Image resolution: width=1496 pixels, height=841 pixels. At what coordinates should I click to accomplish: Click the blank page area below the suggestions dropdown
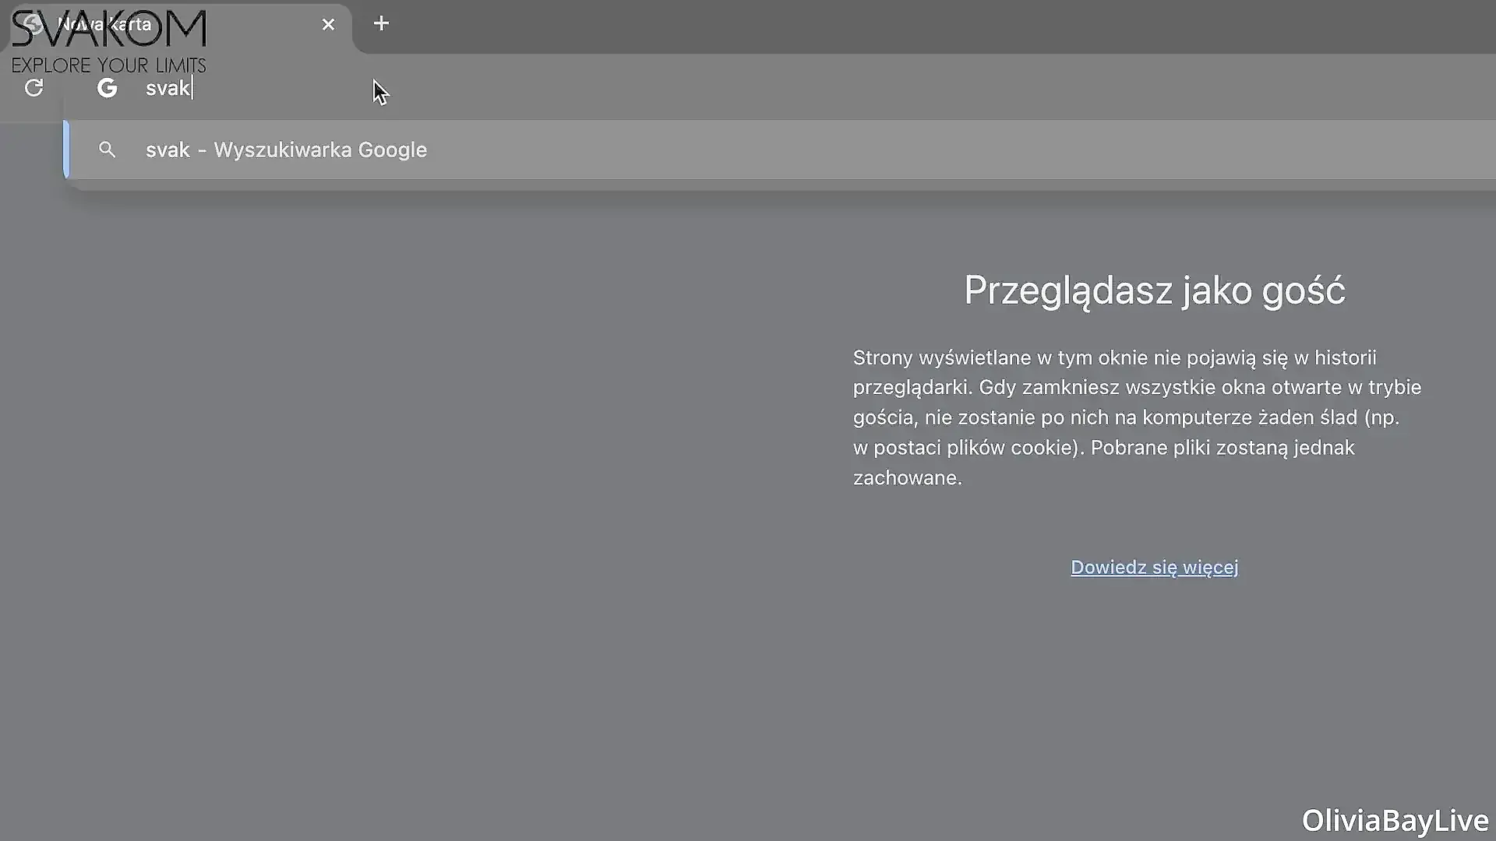390,506
